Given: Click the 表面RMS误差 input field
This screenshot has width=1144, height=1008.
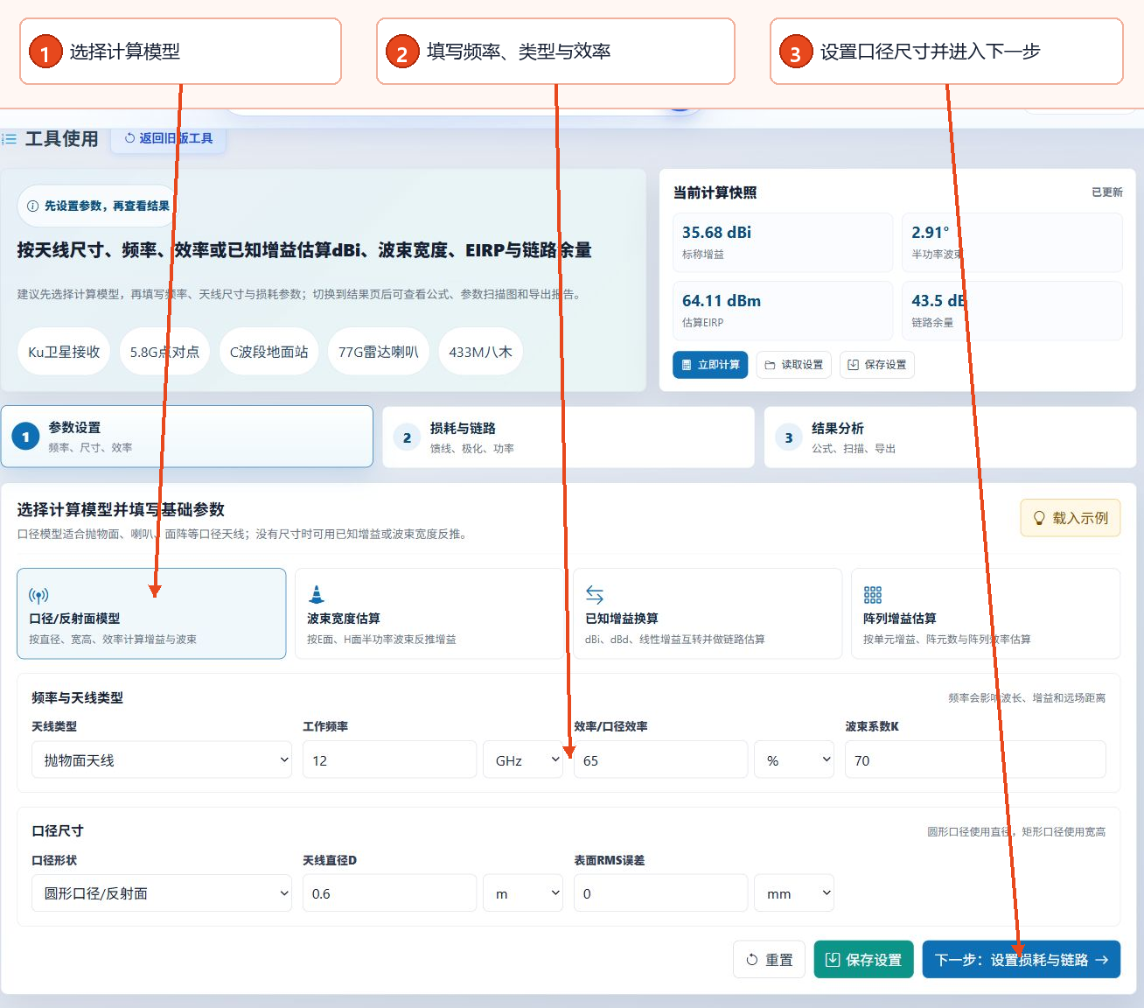Looking at the screenshot, I should pos(660,892).
